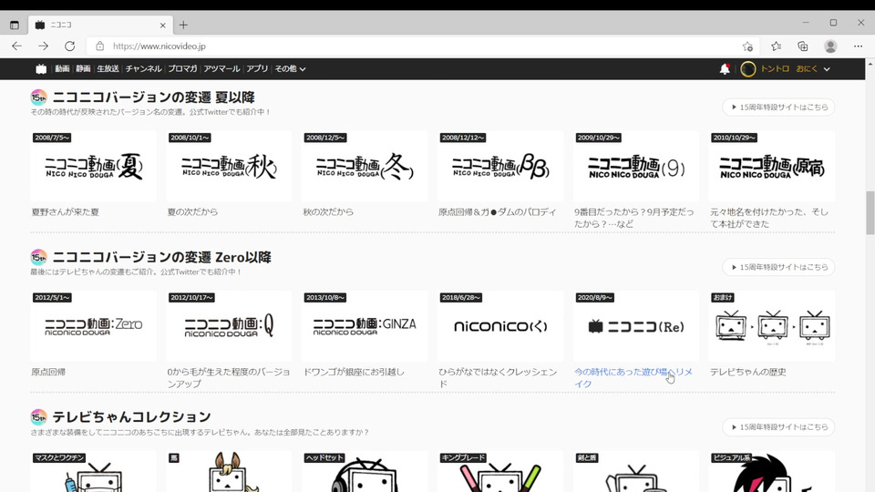Open the ニコニコ動画:Q logo thumbnail

tap(230, 326)
